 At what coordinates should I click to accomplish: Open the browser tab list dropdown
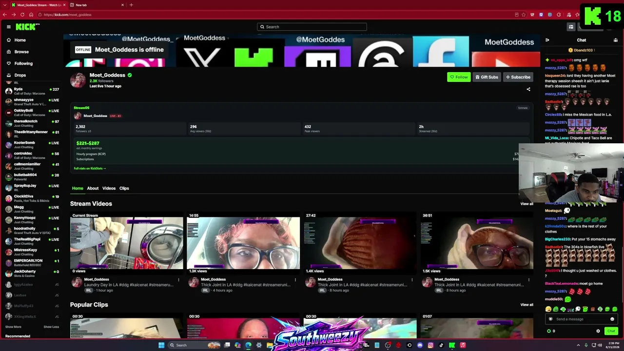point(5,5)
